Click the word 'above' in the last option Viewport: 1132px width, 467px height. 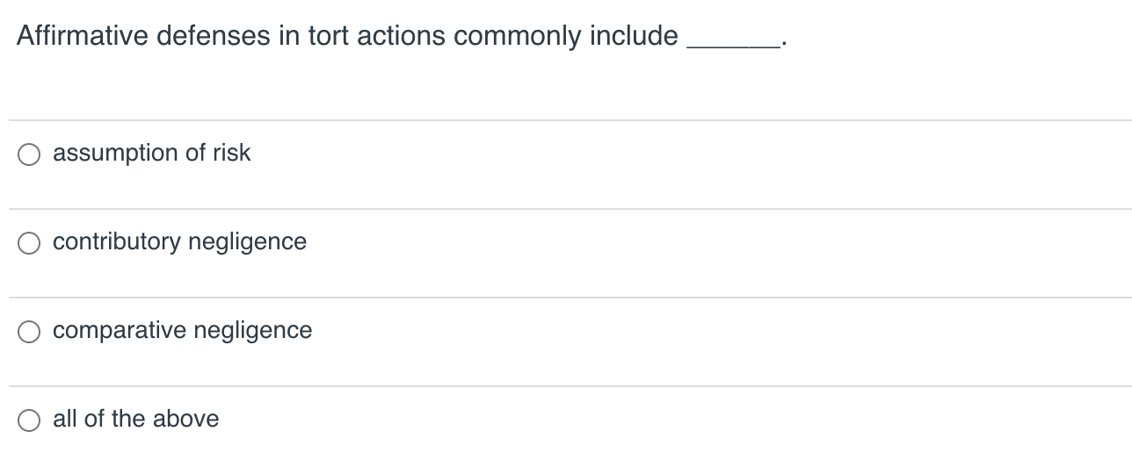point(185,419)
